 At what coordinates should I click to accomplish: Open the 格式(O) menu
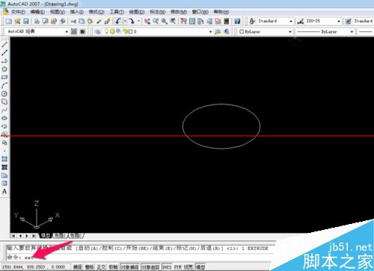click(96, 12)
